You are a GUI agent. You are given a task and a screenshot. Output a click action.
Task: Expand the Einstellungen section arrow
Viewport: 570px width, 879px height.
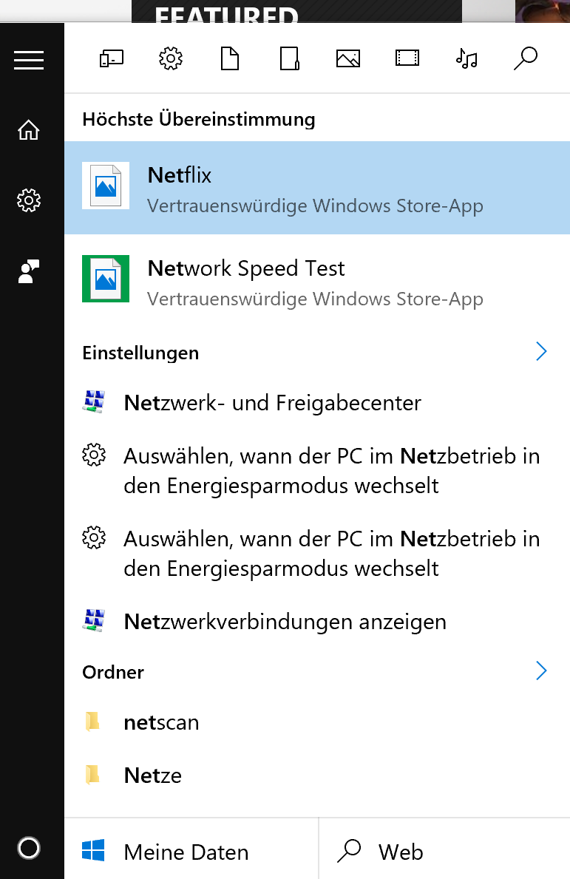(541, 351)
